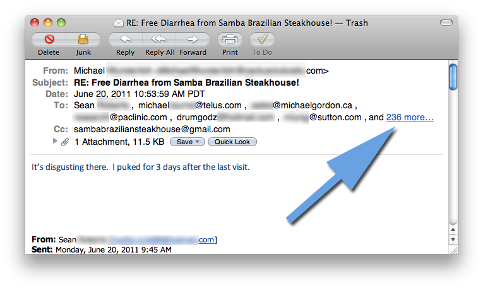Click the Sent: Monday, June 20, 2011 line

click(102, 250)
